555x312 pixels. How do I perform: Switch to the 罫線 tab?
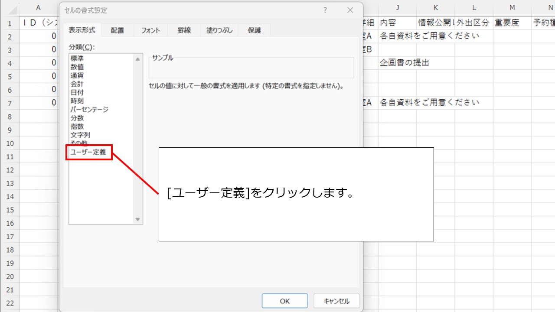[184, 30]
